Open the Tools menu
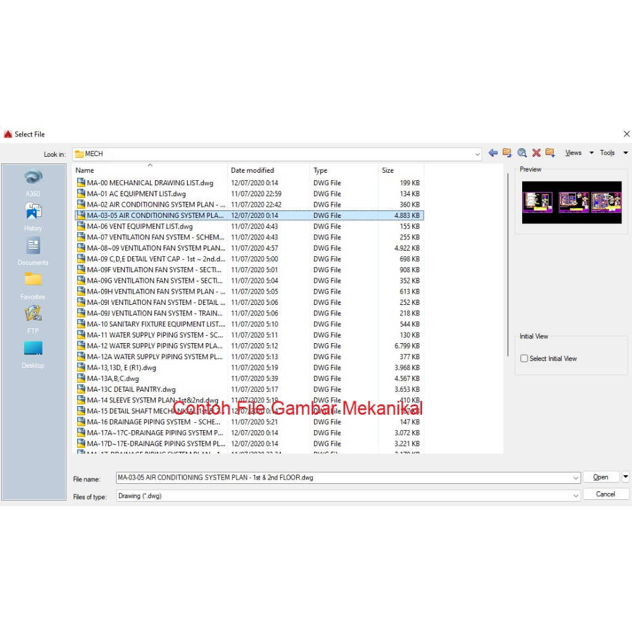This screenshot has width=632, height=632. tap(607, 153)
